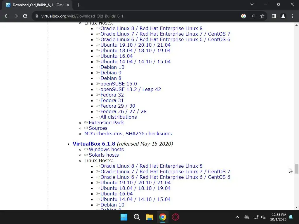The width and height of the screenshot is (299, 224).
Task: View site information lock icon
Action: coord(37,16)
